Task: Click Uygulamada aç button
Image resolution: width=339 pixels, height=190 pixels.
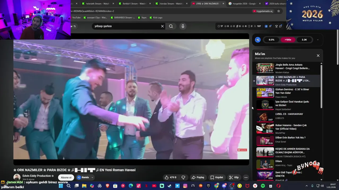Action: click(263, 11)
